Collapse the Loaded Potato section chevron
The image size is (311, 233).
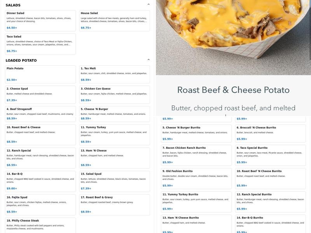click(149, 60)
